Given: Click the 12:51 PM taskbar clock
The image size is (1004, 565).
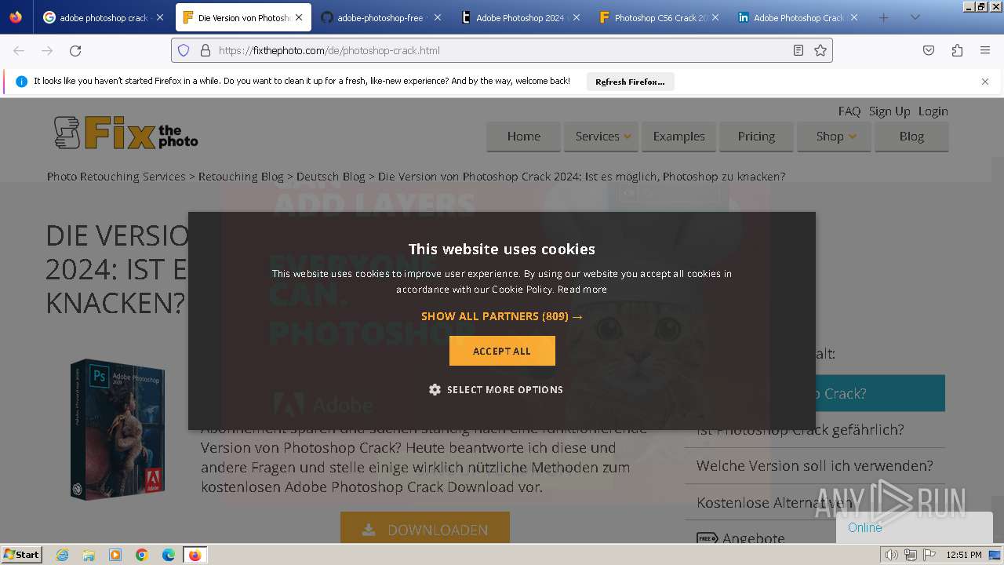Looking at the screenshot, I should pos(964,555).
